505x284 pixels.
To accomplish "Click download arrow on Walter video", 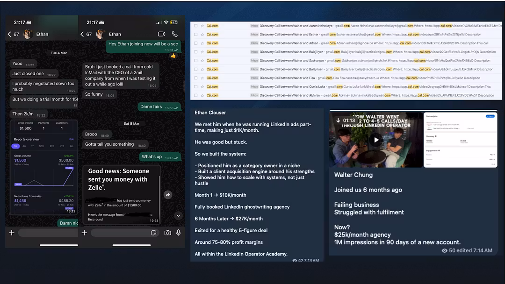I will point(338,120).
